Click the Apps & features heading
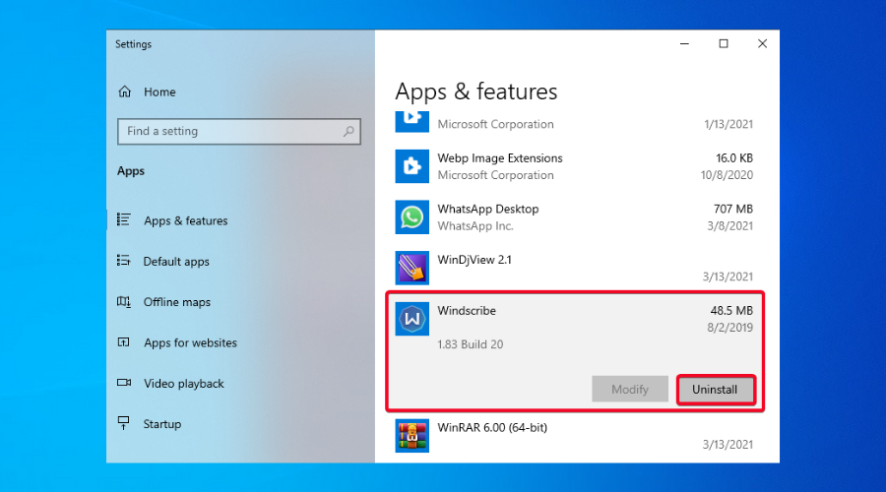Screen dimensions: 886x492 [x=476, y=91]
